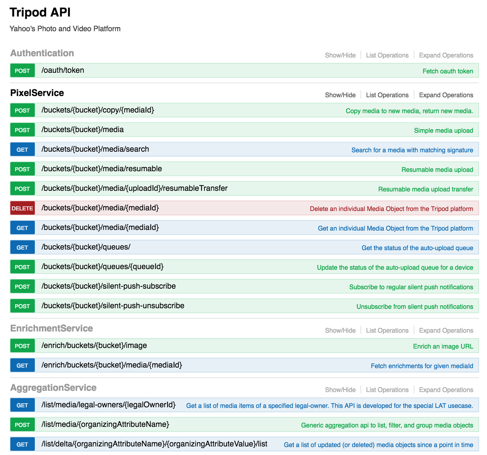Click POST badge for silent-push-subscribe
487x455 pixels.
pos(22,287)
